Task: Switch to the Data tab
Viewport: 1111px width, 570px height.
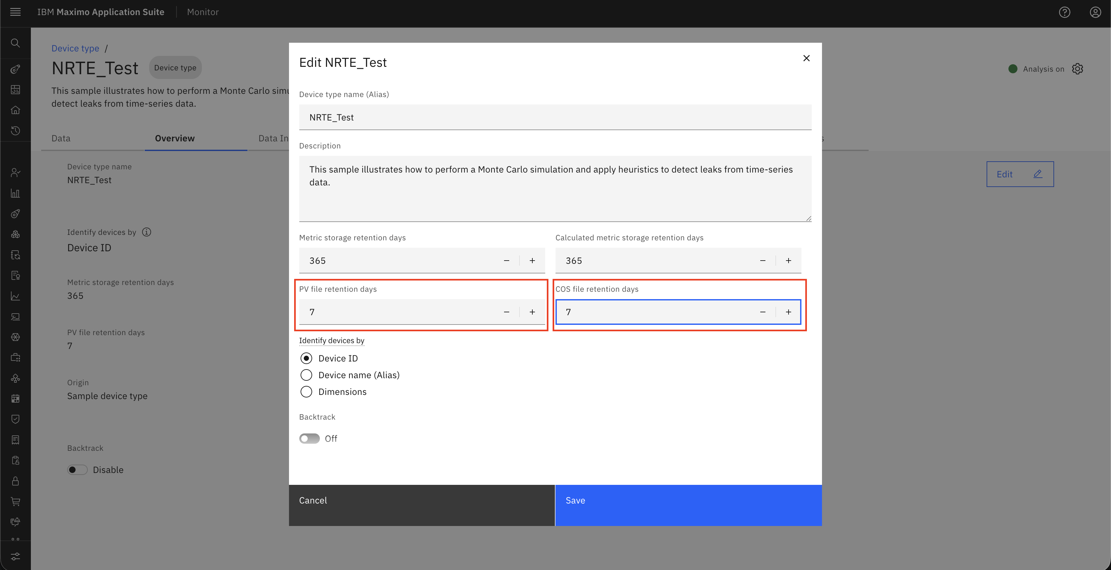Action: pos(61,138)
